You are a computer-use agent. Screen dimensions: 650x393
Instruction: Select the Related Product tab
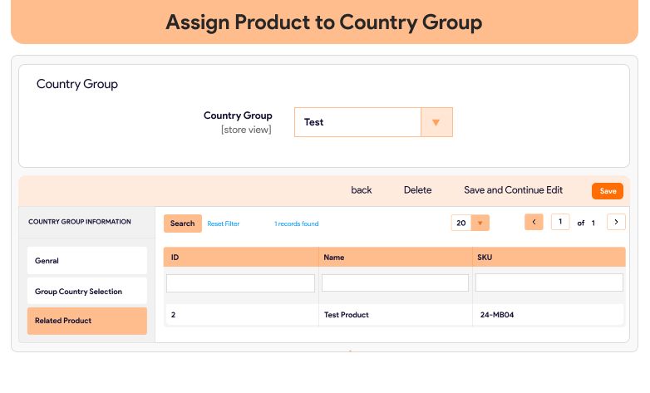pyautogui.click(x=86, y=321)
